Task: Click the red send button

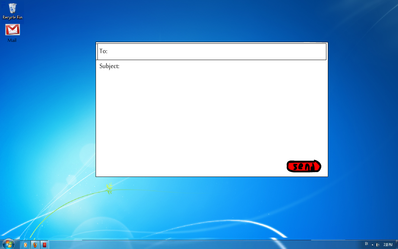Action: (304, 166)
